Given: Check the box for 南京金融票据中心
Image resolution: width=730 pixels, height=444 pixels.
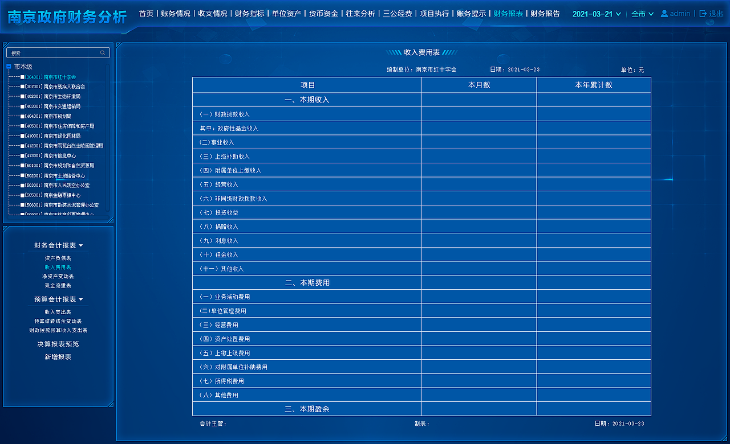Looking at the screenshot, I should (22, 195).
